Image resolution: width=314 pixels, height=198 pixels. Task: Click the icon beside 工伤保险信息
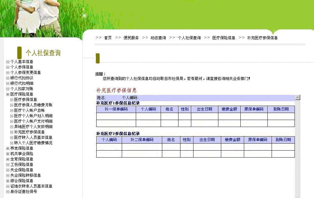pyautogui.click(x=8, y=165)
